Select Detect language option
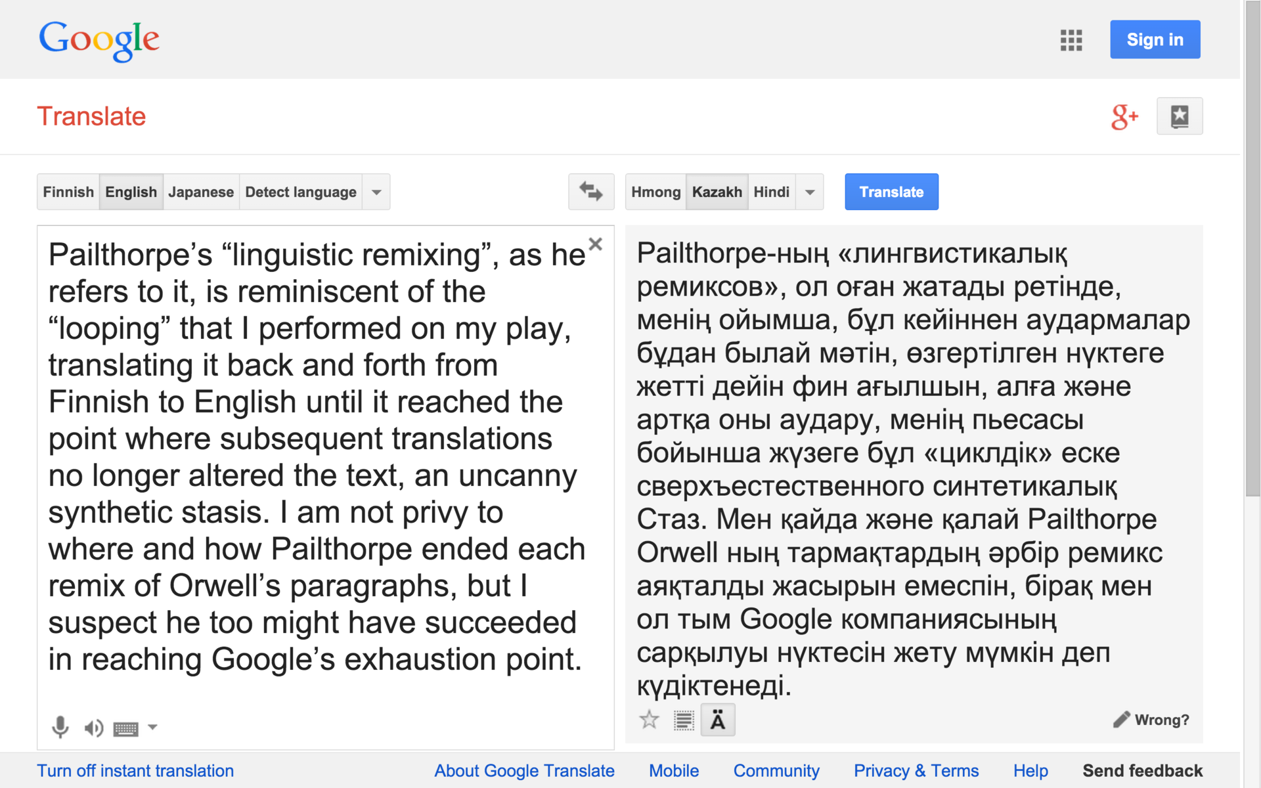 (x=300, y=192)
